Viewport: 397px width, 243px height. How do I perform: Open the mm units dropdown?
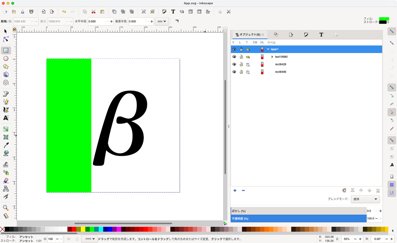[x=161, y=22]
